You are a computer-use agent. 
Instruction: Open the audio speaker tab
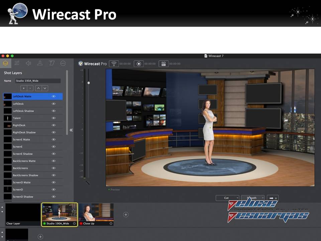click(28, 63)
